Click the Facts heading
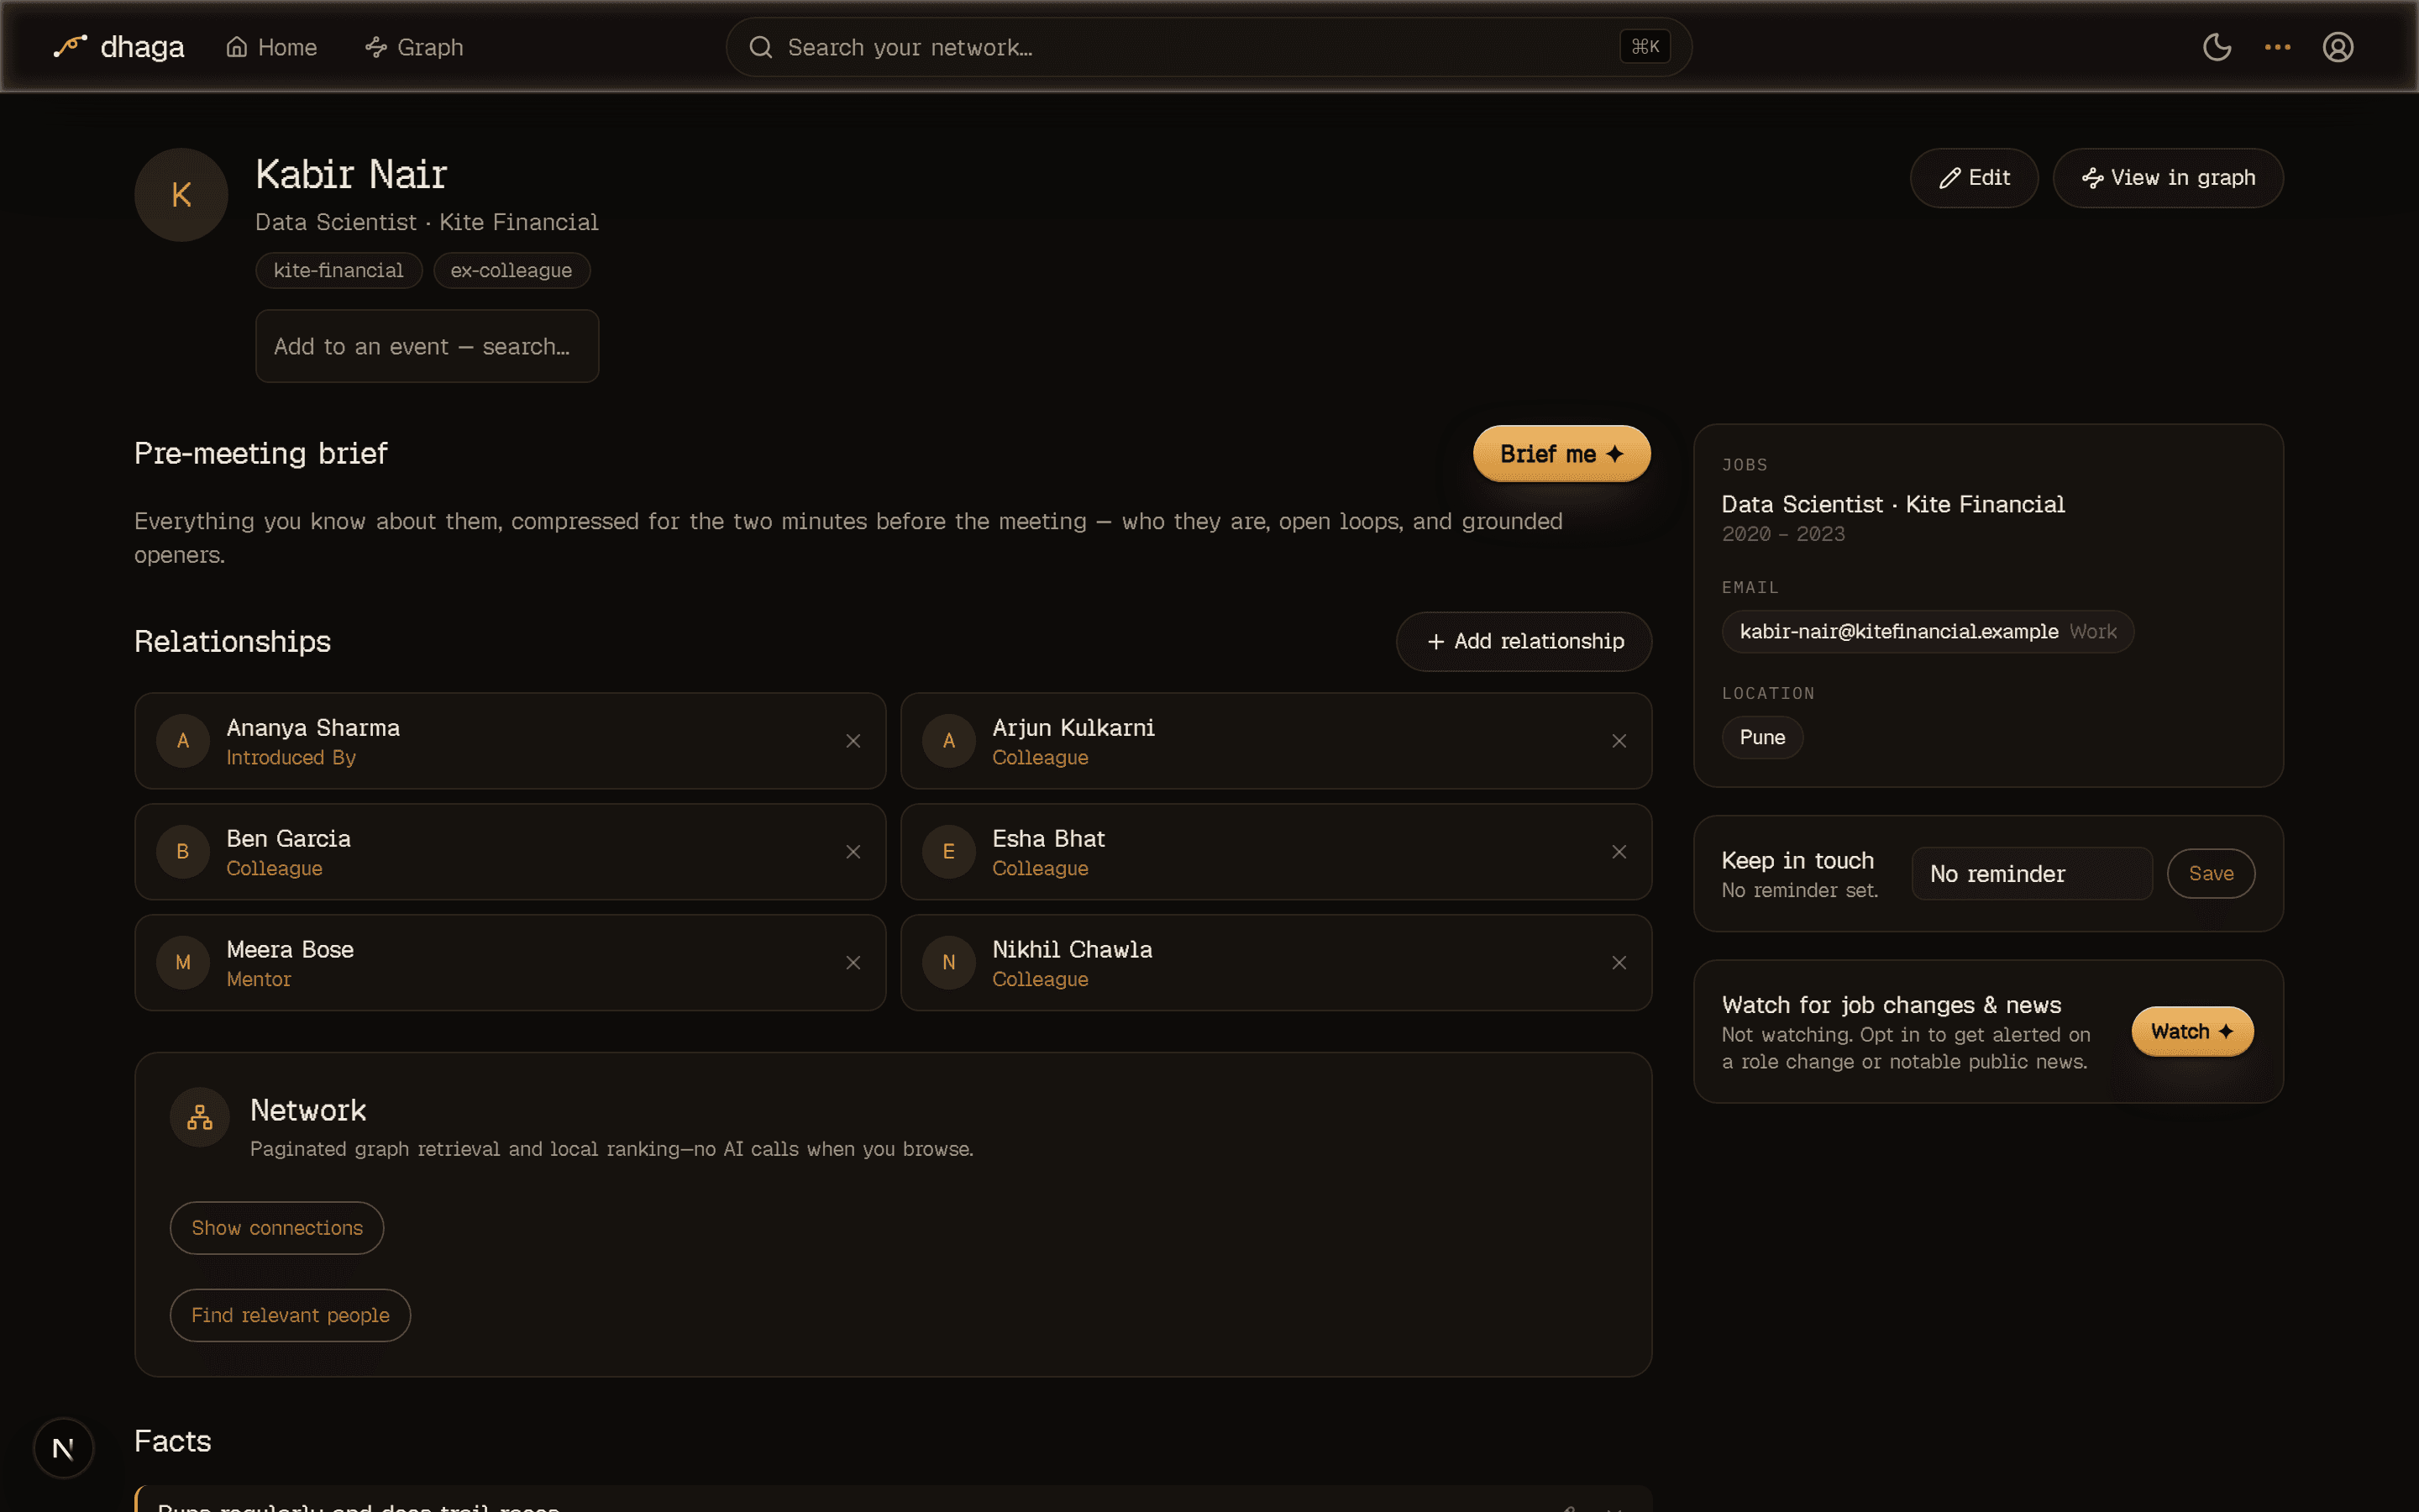The image size is (2419, 1512). (173, 1442)
